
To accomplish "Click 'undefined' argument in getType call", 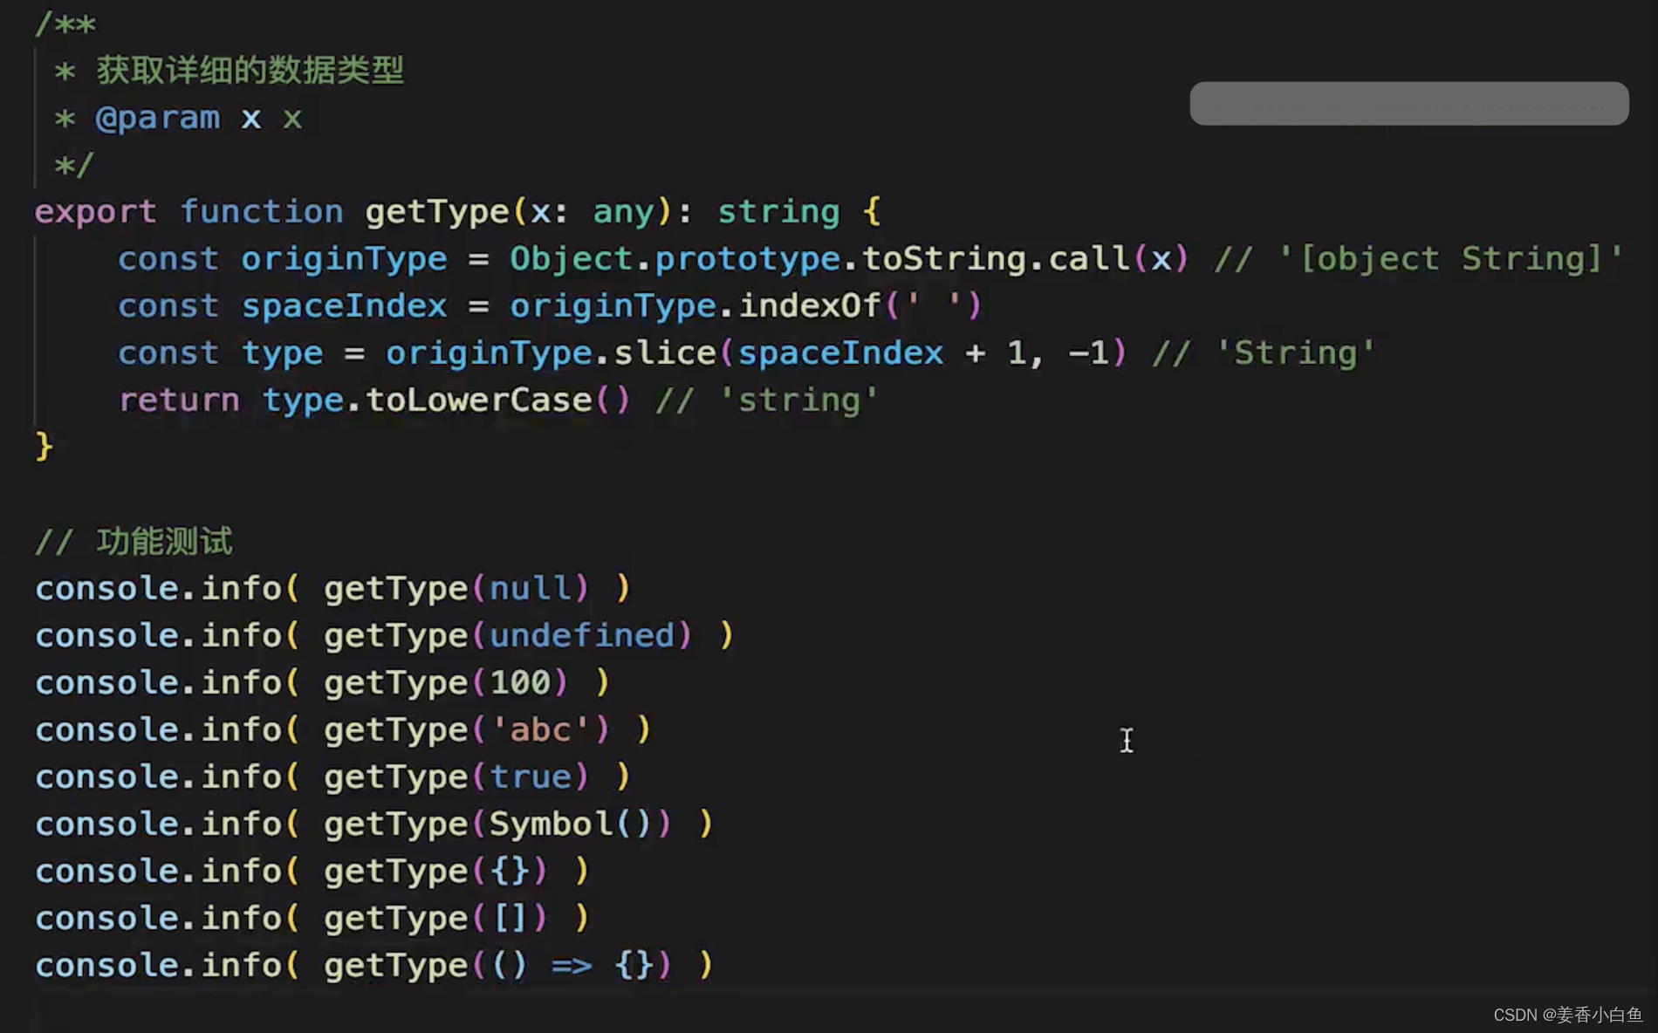I will pos(582,635).
